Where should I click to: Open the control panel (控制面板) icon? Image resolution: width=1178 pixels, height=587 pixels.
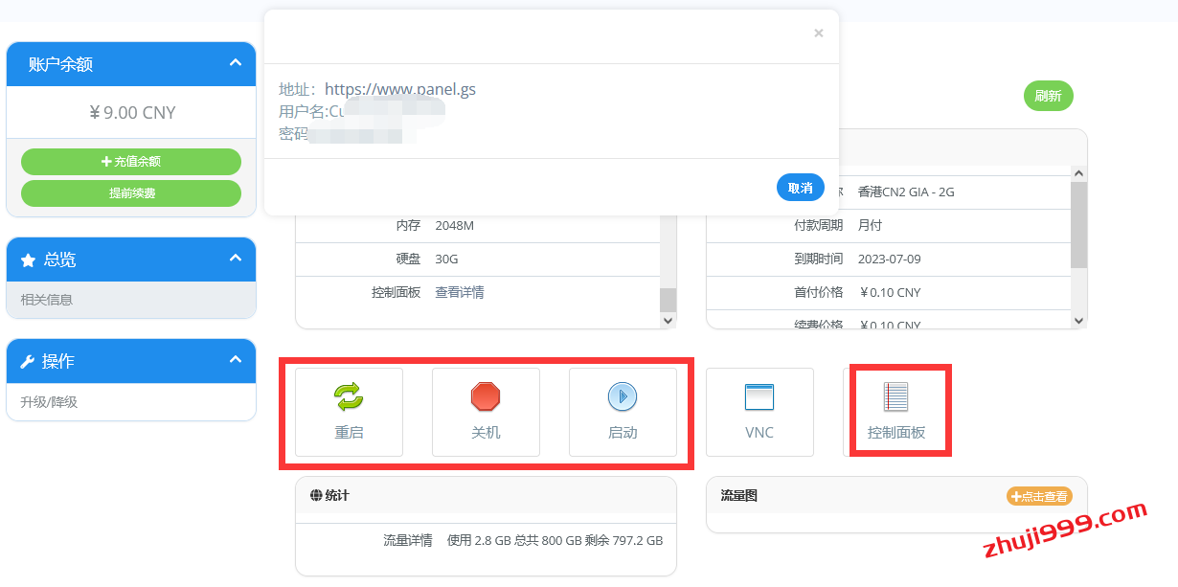click(896, 396)
